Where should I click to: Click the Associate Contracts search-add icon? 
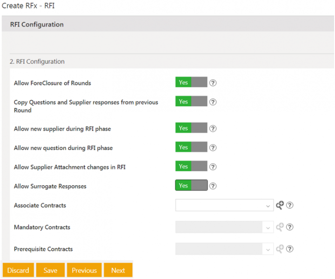coord(280,205)
